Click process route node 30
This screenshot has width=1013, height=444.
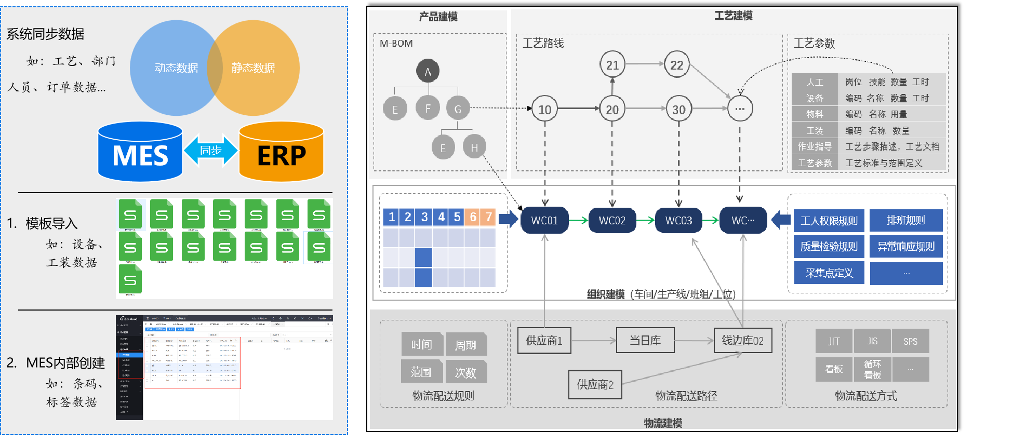(678, 109)
